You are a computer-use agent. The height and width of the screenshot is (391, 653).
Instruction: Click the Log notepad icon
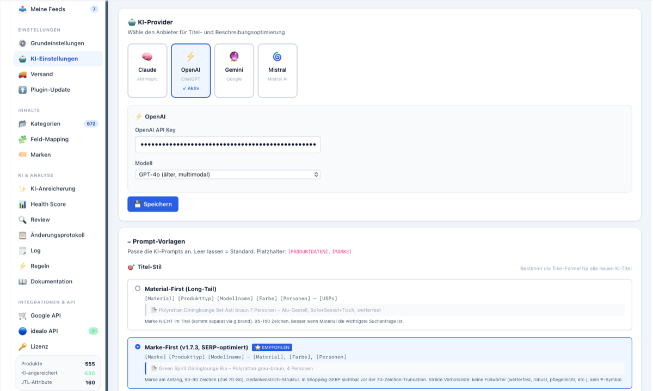tap(22, 251)
